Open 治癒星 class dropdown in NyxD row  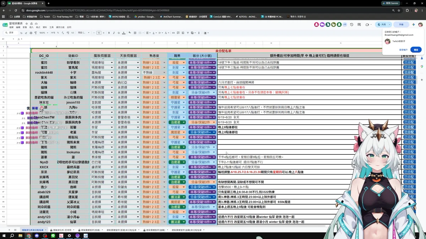pyautogui.click(x=184, y=162)
